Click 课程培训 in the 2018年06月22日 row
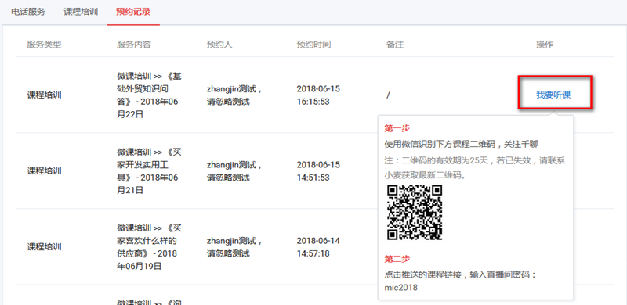Screen dimensions: 627x305 click(45, 95)
